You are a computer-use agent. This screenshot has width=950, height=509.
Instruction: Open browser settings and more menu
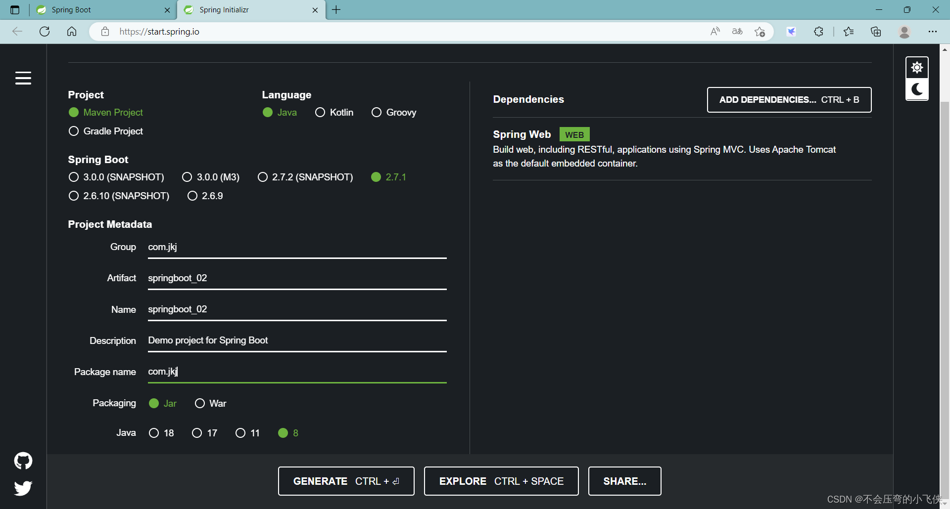tap(933, 32)
